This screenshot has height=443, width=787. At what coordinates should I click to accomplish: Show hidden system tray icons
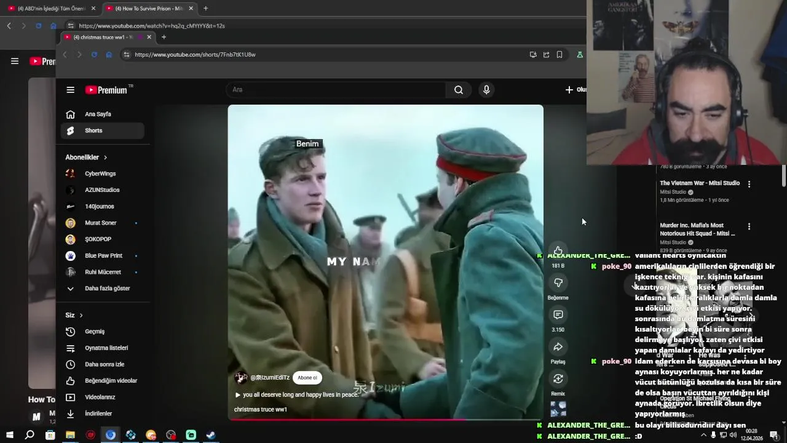tap(703, 435)
